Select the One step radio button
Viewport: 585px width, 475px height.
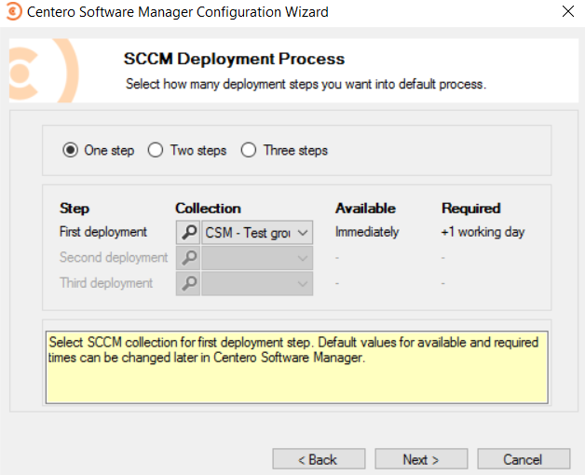(x=70, y=150)
